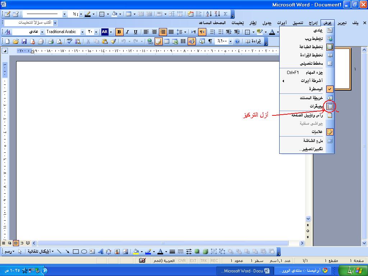The height and width of the screenshot is (276, 368).
Task: Open the Edit (تحرير) menu
Action: [x=342, y=23]
